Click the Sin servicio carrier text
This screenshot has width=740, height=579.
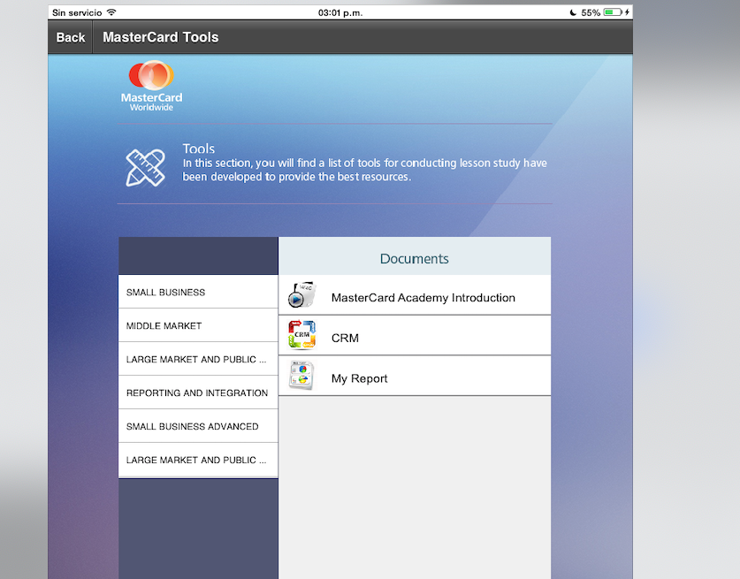[77, 12]
